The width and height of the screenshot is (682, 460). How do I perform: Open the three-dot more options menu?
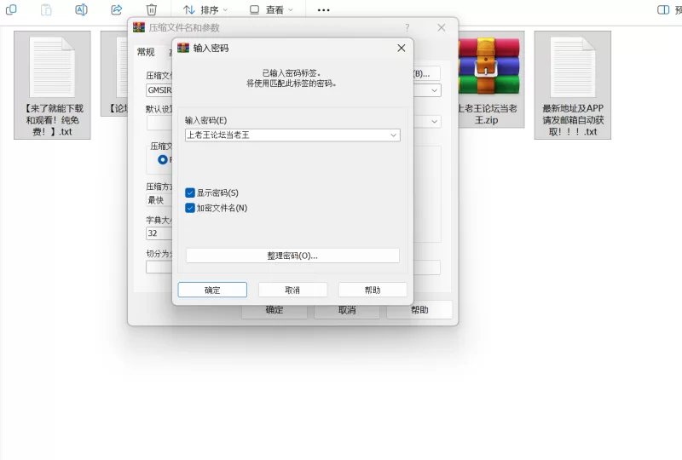tap(323, 9)
